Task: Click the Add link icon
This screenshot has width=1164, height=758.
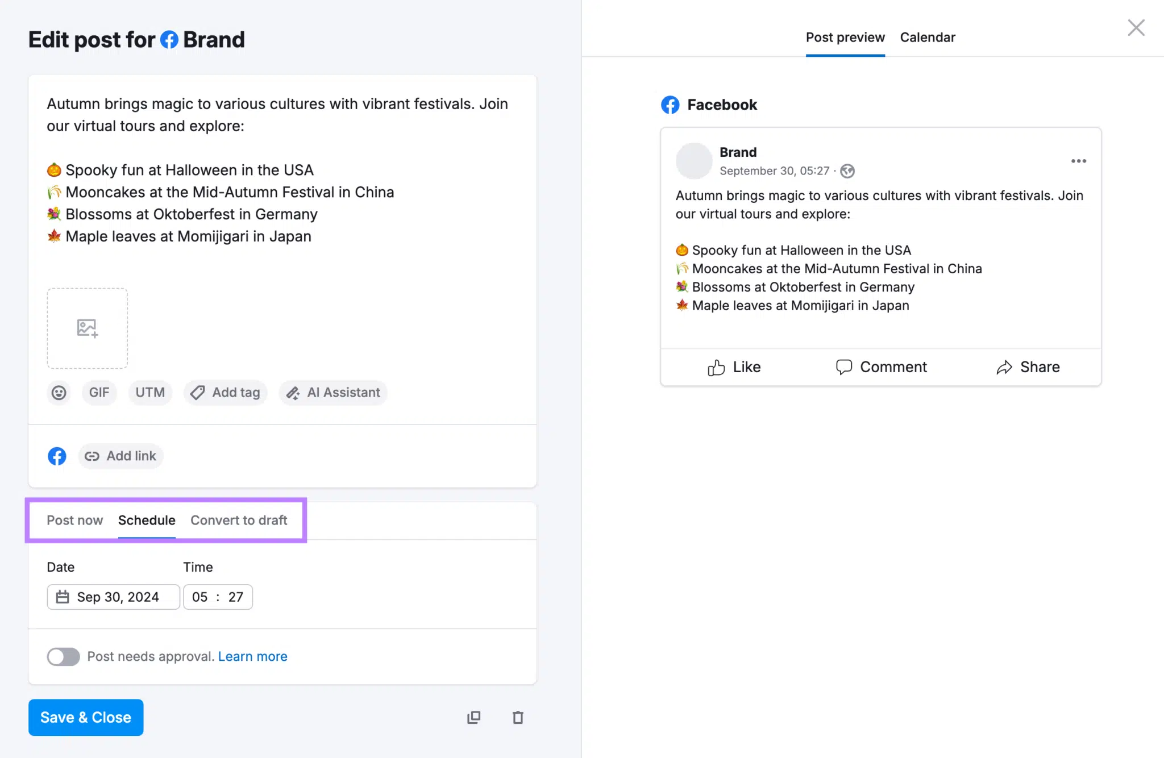Action: (91, 455)
